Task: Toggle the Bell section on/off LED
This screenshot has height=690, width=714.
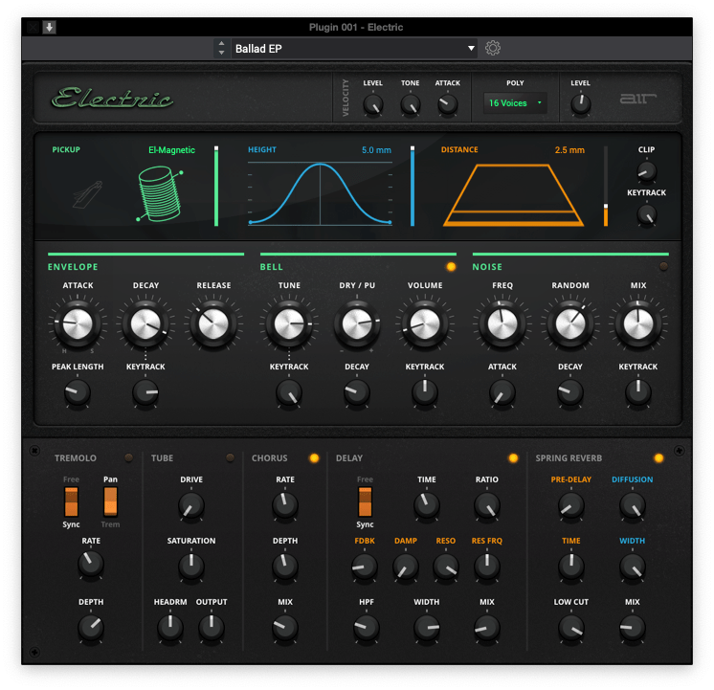Action: (451, 267)
